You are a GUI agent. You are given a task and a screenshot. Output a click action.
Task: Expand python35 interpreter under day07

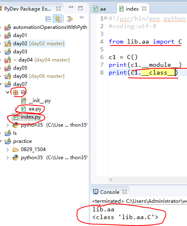pos(7,125)
